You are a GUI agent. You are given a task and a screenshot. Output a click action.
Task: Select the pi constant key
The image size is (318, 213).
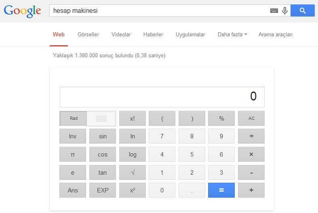point(73,154)
